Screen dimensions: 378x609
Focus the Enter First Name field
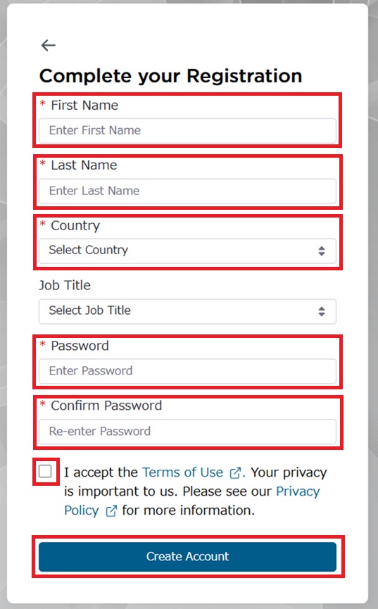(x=187, y=130)
